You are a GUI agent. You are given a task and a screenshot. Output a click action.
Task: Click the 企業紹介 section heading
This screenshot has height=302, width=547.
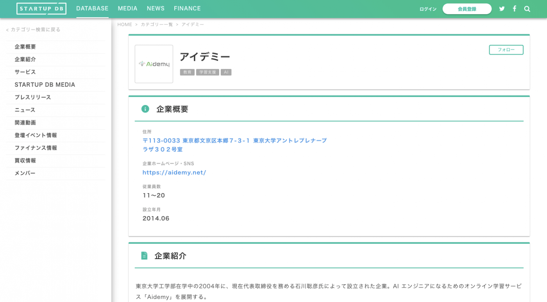point(170,256)
